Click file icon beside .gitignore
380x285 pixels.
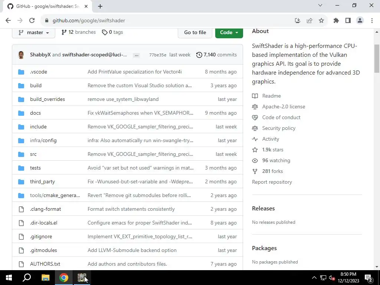(x=21, y=236)
